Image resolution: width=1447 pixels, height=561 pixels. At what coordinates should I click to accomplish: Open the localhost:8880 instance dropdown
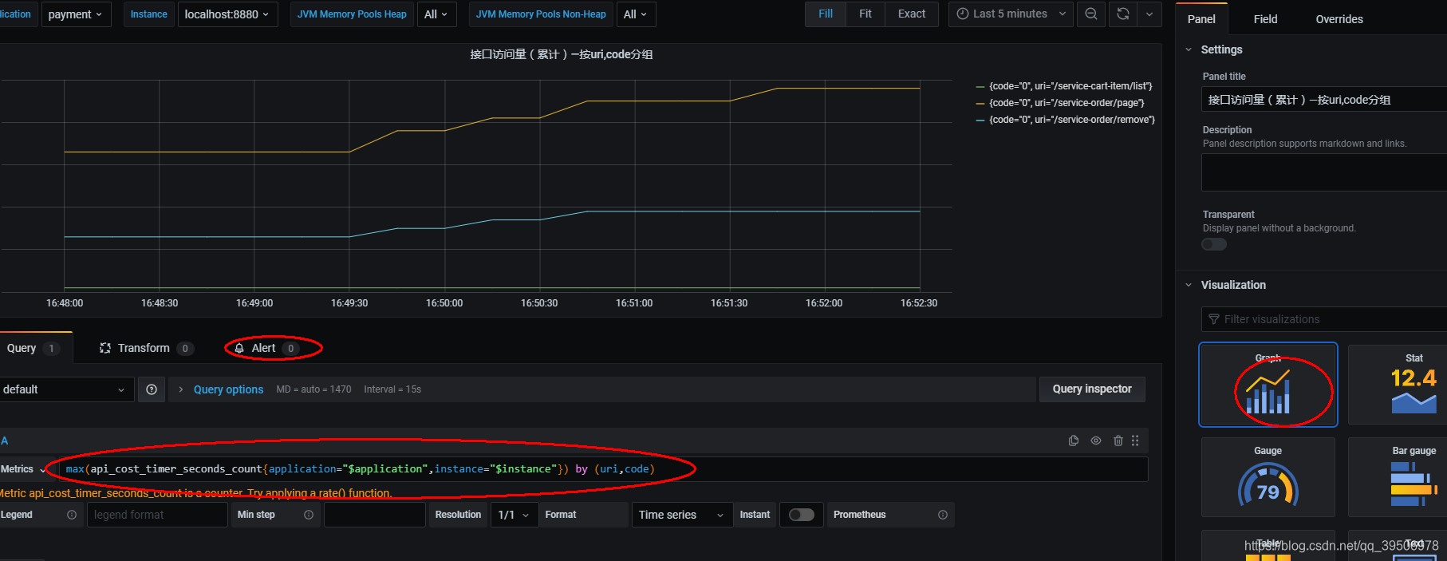click(227, 14)
